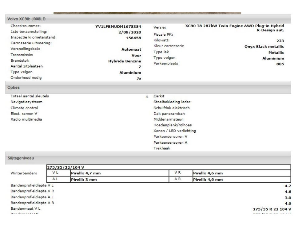
Task: Select the 'Navigatiesysteem' option
Action: [x=26, y=102]
